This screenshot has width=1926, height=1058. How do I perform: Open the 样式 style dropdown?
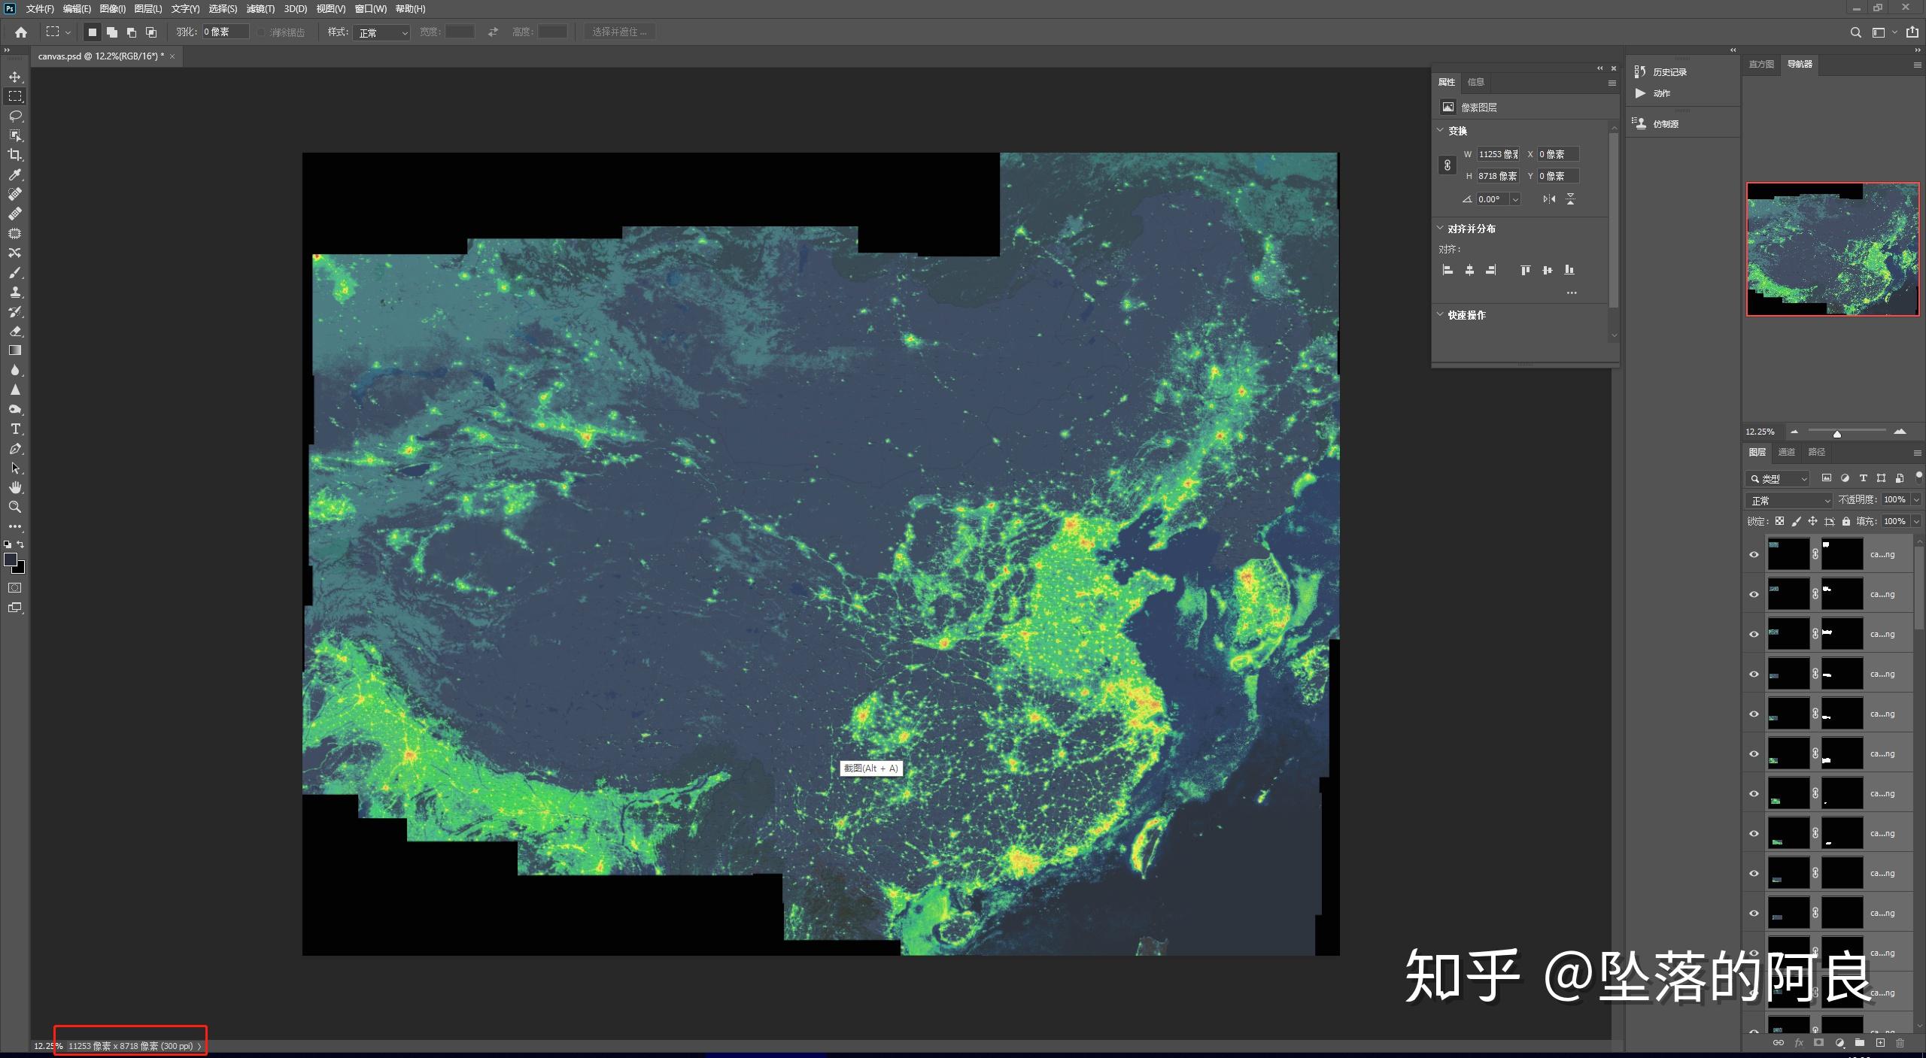382,32
